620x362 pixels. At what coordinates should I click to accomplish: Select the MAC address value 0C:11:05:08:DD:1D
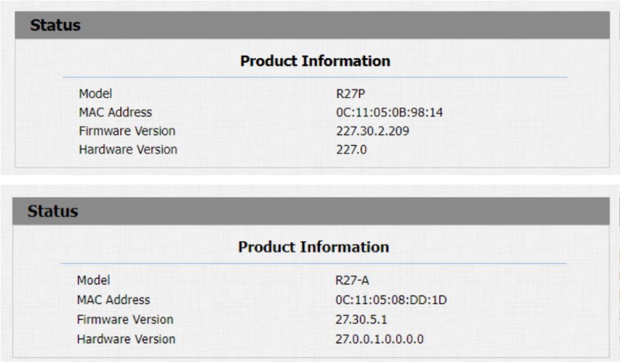coord(391,300)
